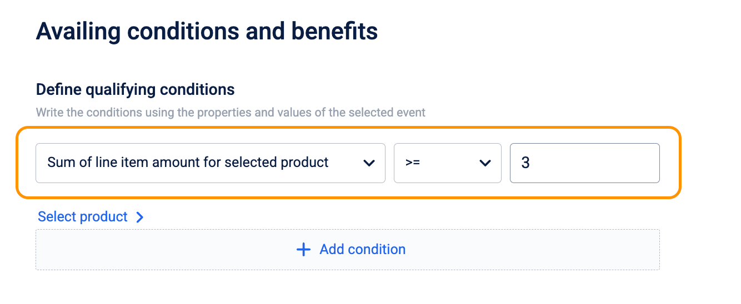741x304 pixels.
Task: Open the '>=' comparison operator dropdown
Action: [447, 163]
